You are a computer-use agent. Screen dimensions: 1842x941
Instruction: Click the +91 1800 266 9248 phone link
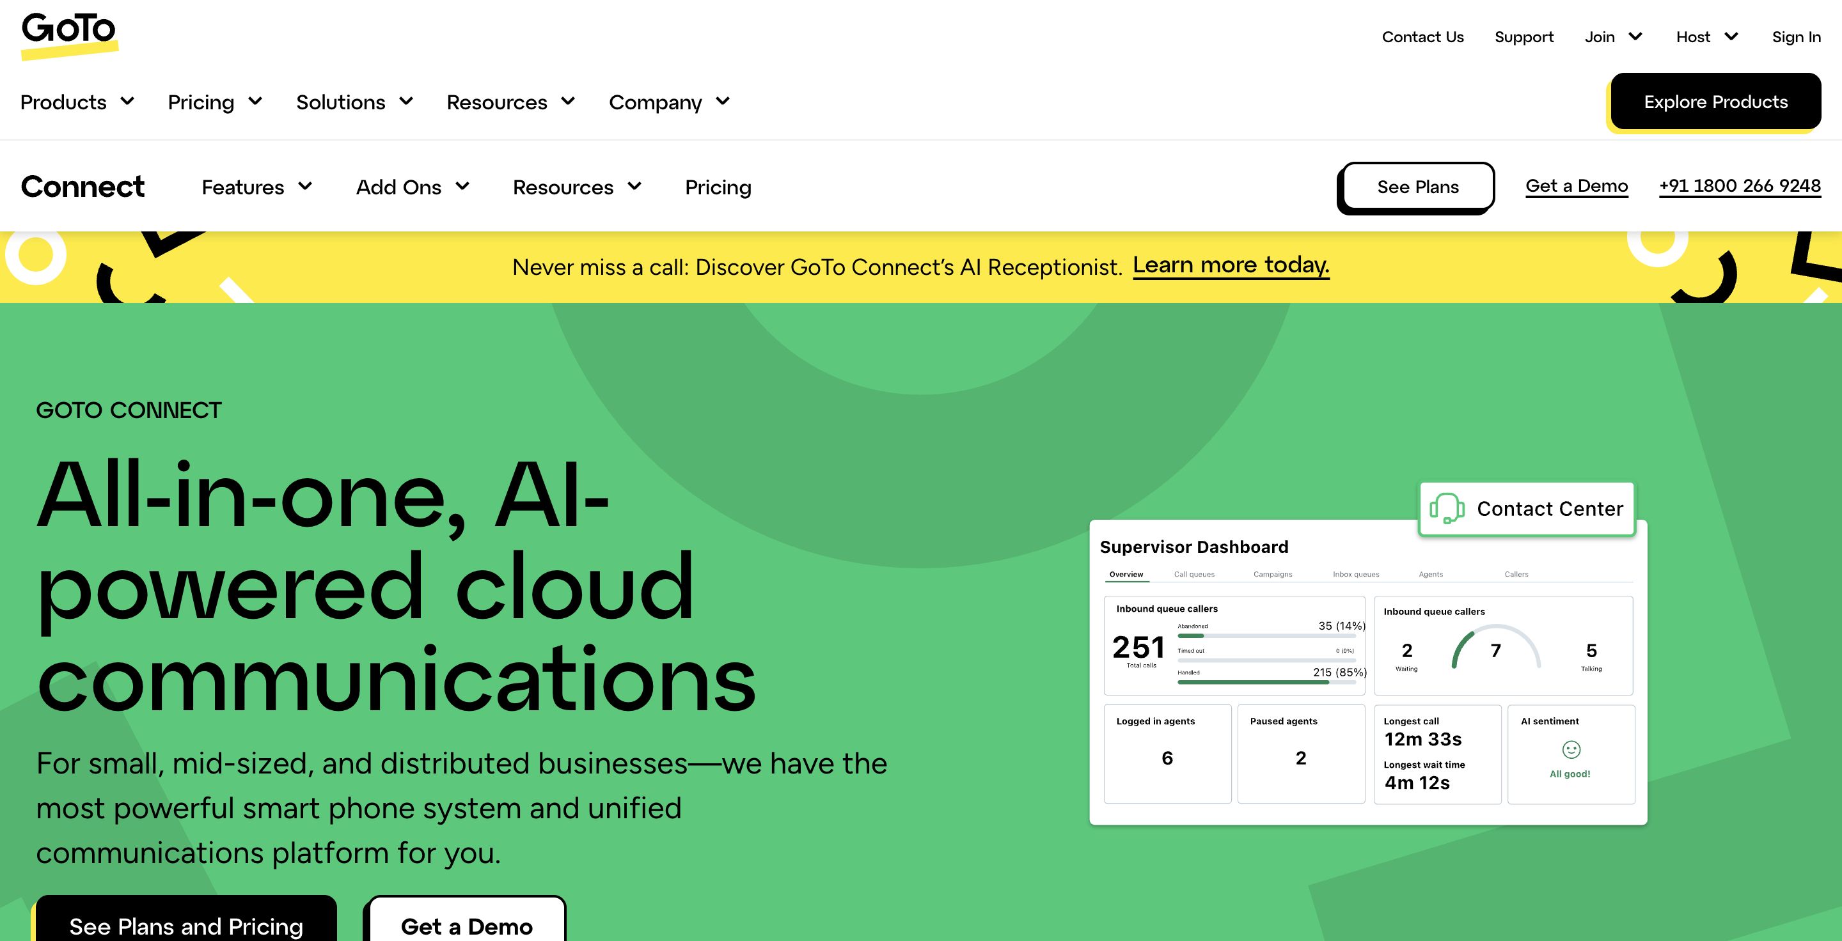pyautogui.click(x=1740, y=186)
